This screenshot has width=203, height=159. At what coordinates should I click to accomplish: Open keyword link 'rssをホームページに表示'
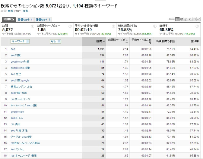click(25, 143)
